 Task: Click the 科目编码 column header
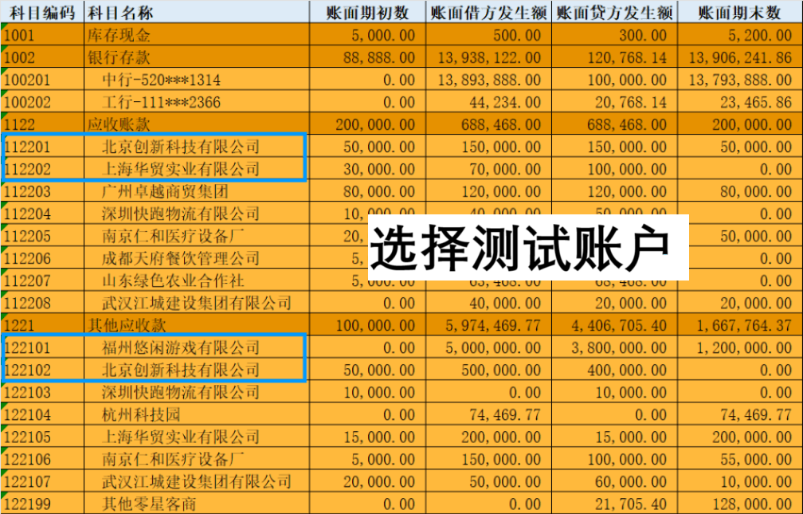click(x=42, y=12)
